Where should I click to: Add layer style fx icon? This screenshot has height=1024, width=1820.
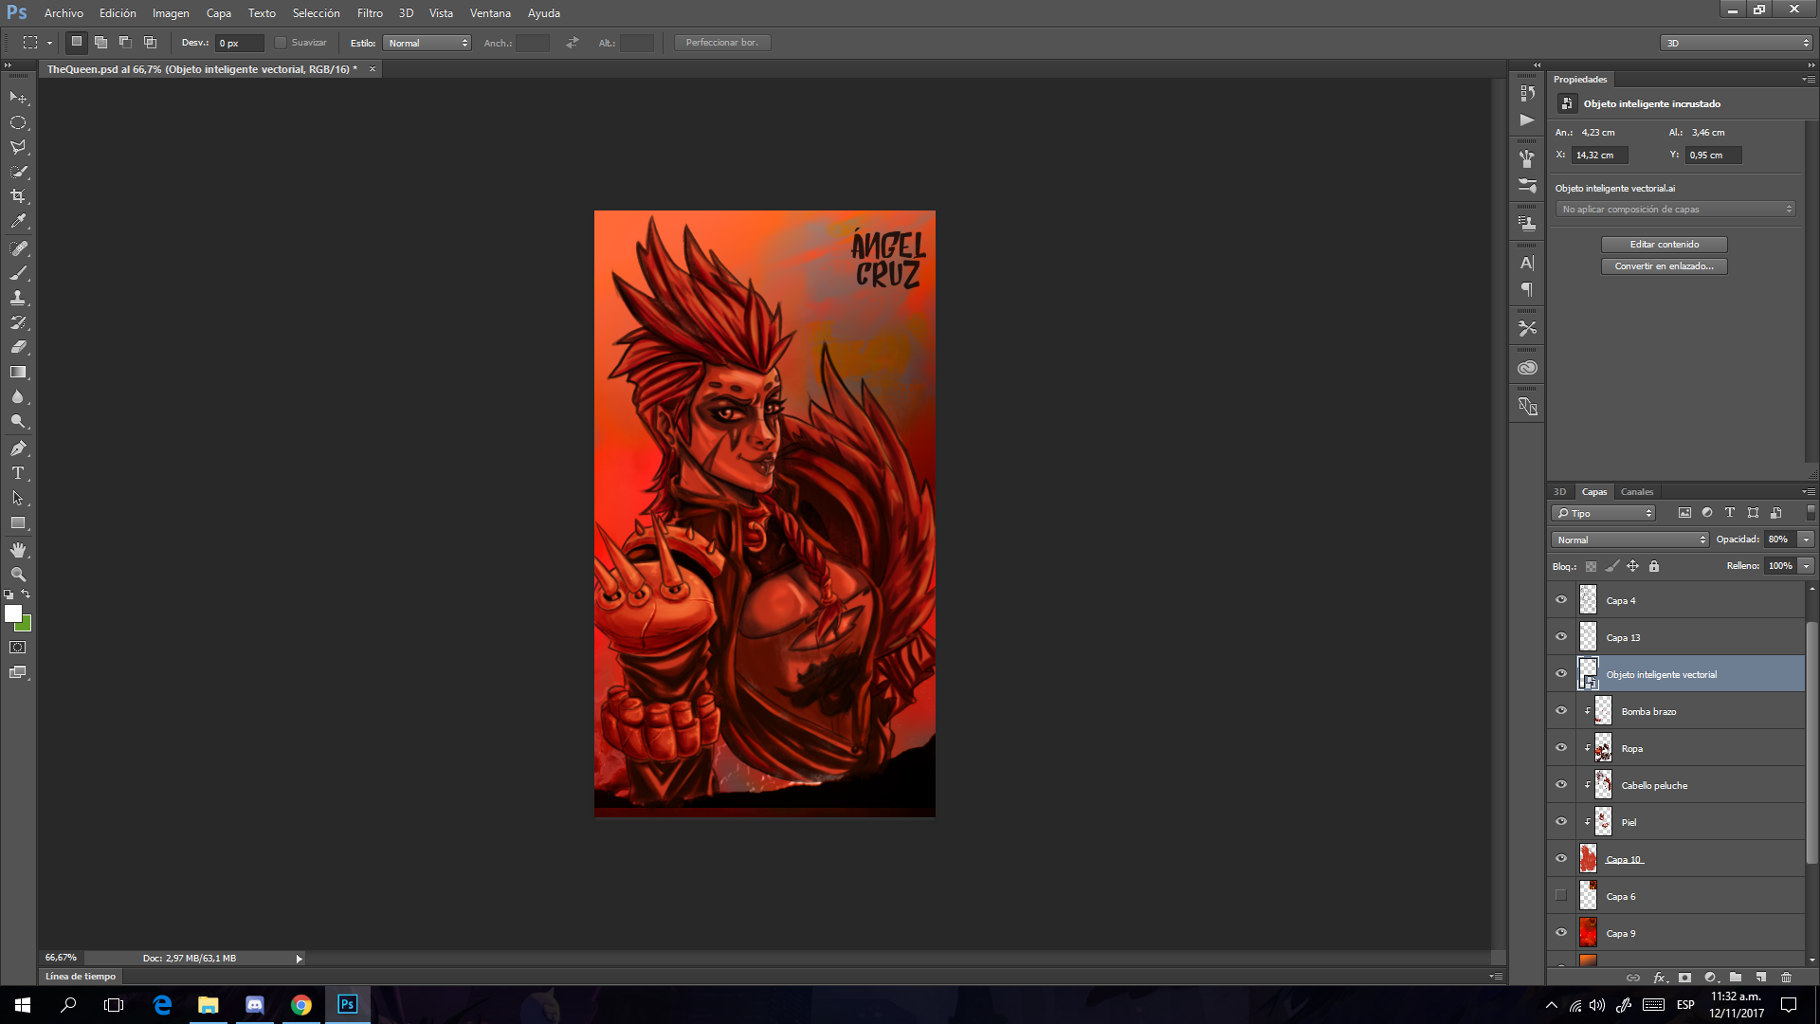[1660, 977]
